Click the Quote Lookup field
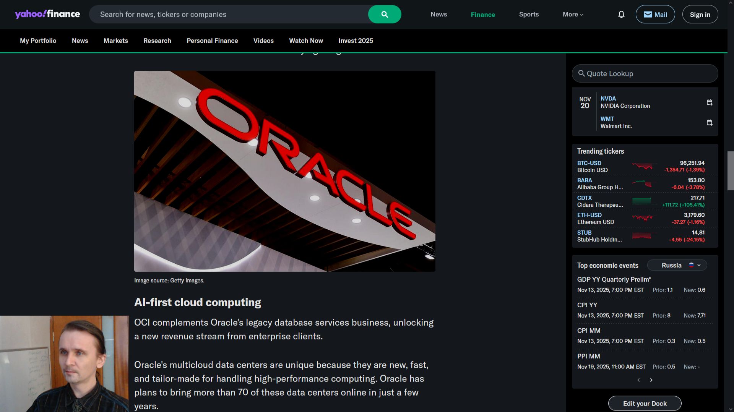734x412 pixels. click(645, 73)
